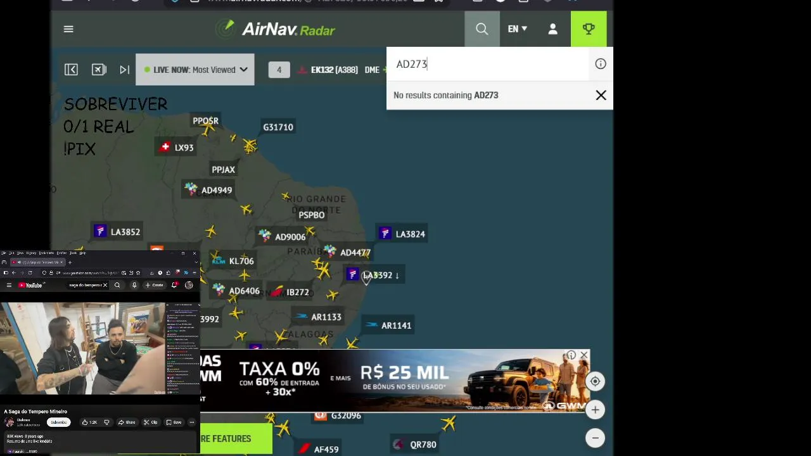Open the user account icon

pos(552,28)
